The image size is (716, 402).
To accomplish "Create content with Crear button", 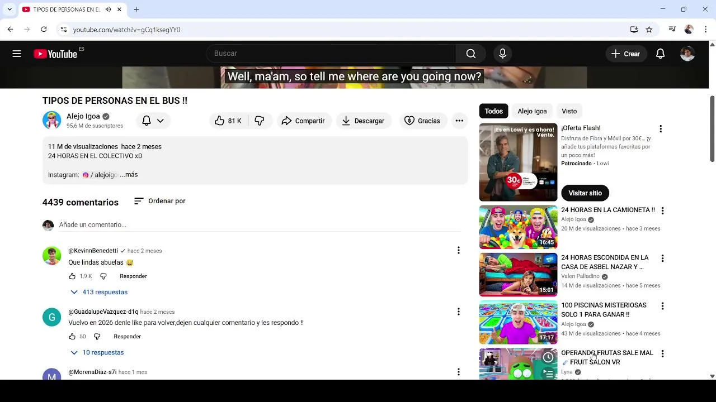I will (x=625, y=54).
